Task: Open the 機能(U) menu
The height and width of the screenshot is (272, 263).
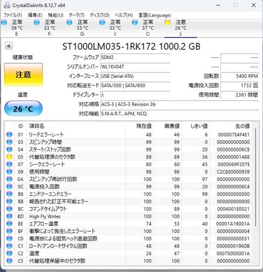Action: tap(55, 15)
